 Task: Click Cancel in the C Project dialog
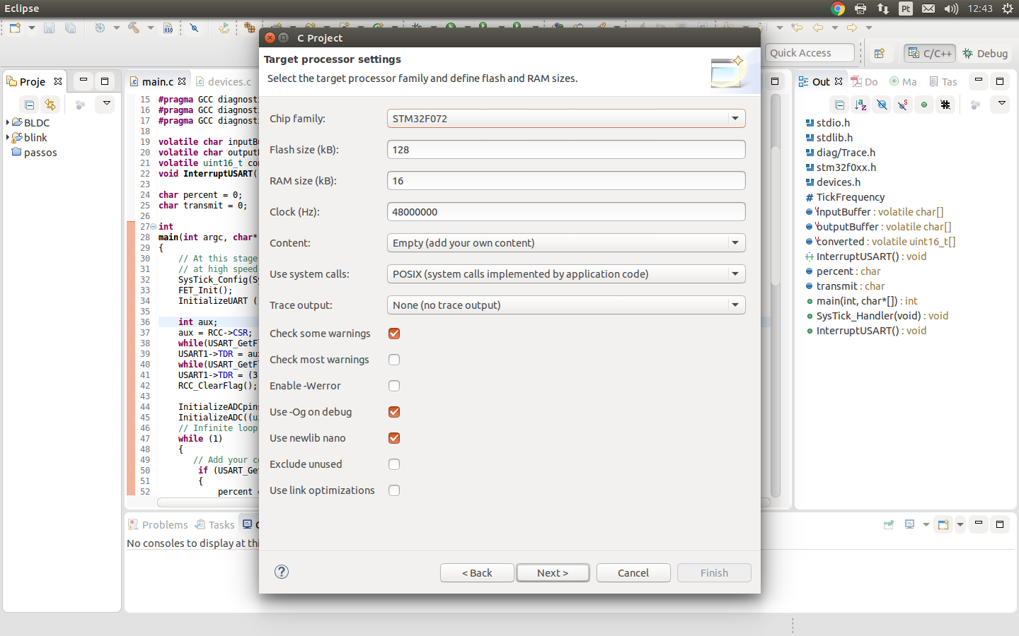[x=633, y=573]
